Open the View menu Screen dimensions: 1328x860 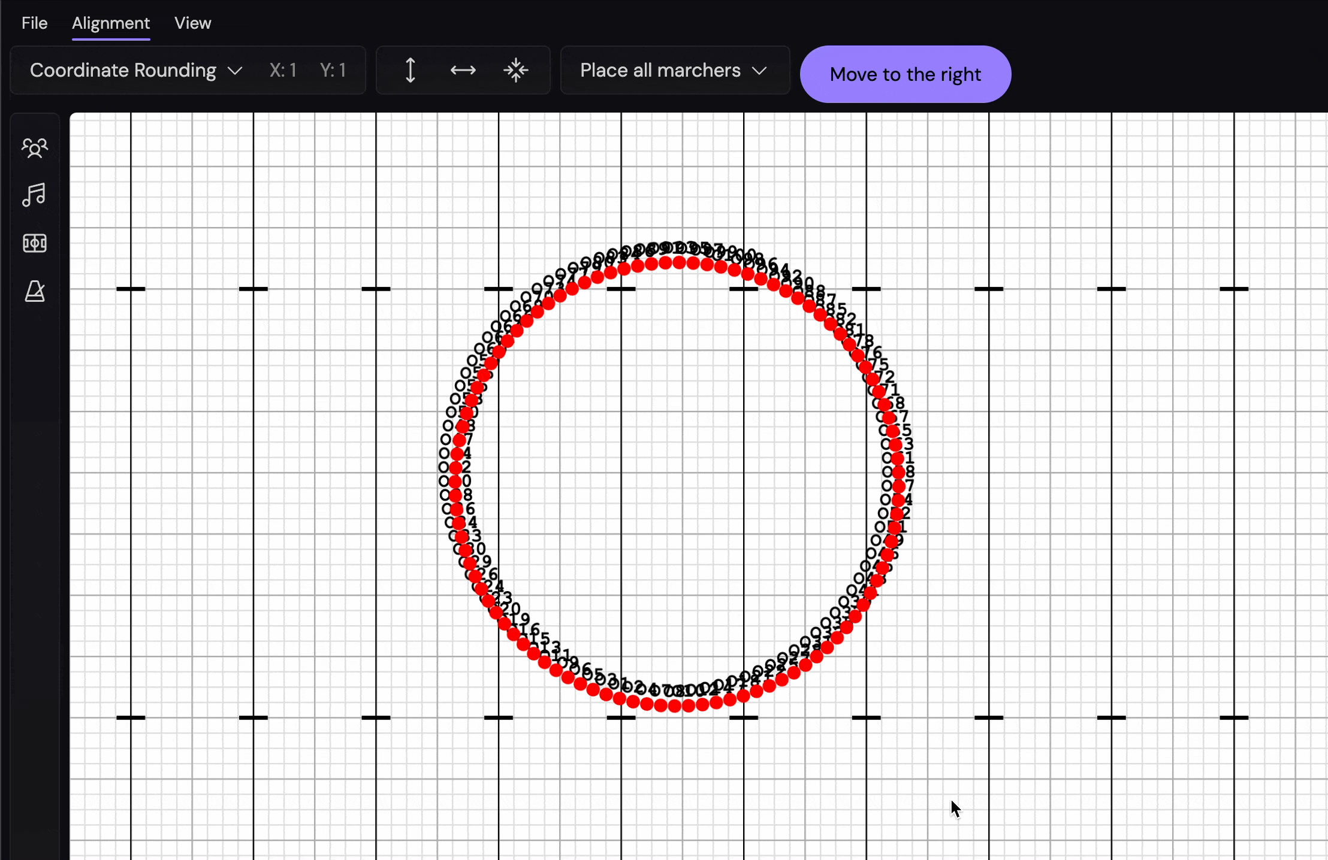pos(192,23)
